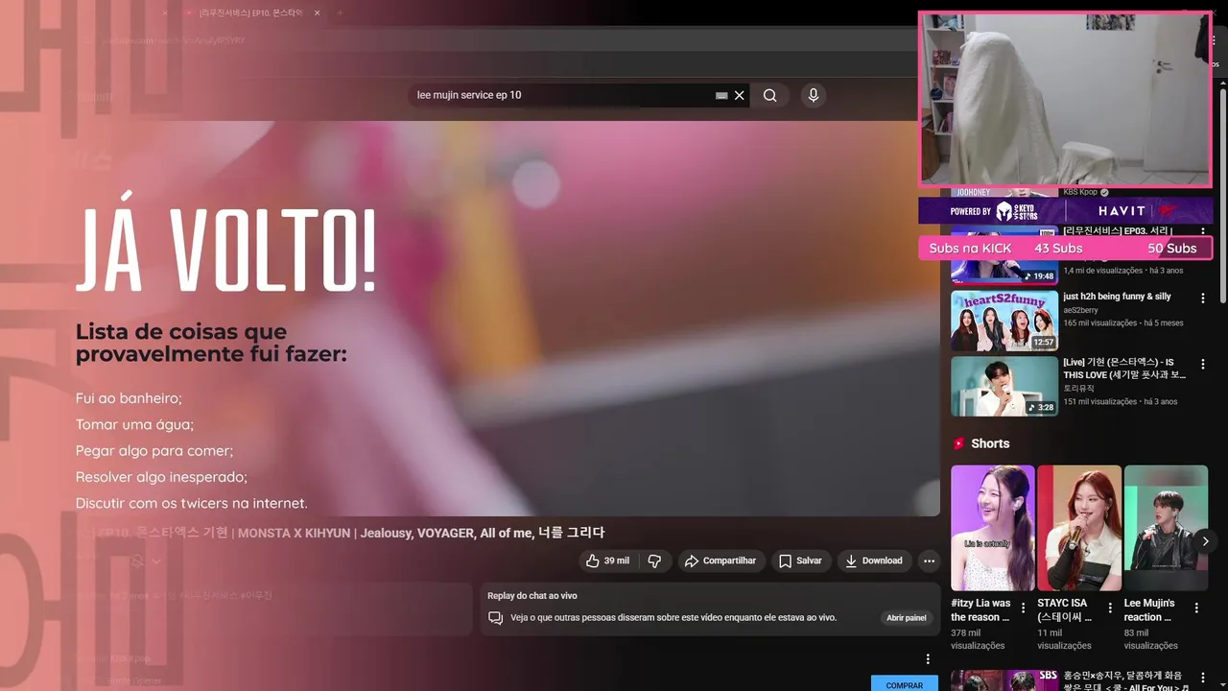This screenshot has width=1228, height=691.
Task: Share the video via Compartilhar
Action: click(x=721, y=560)
